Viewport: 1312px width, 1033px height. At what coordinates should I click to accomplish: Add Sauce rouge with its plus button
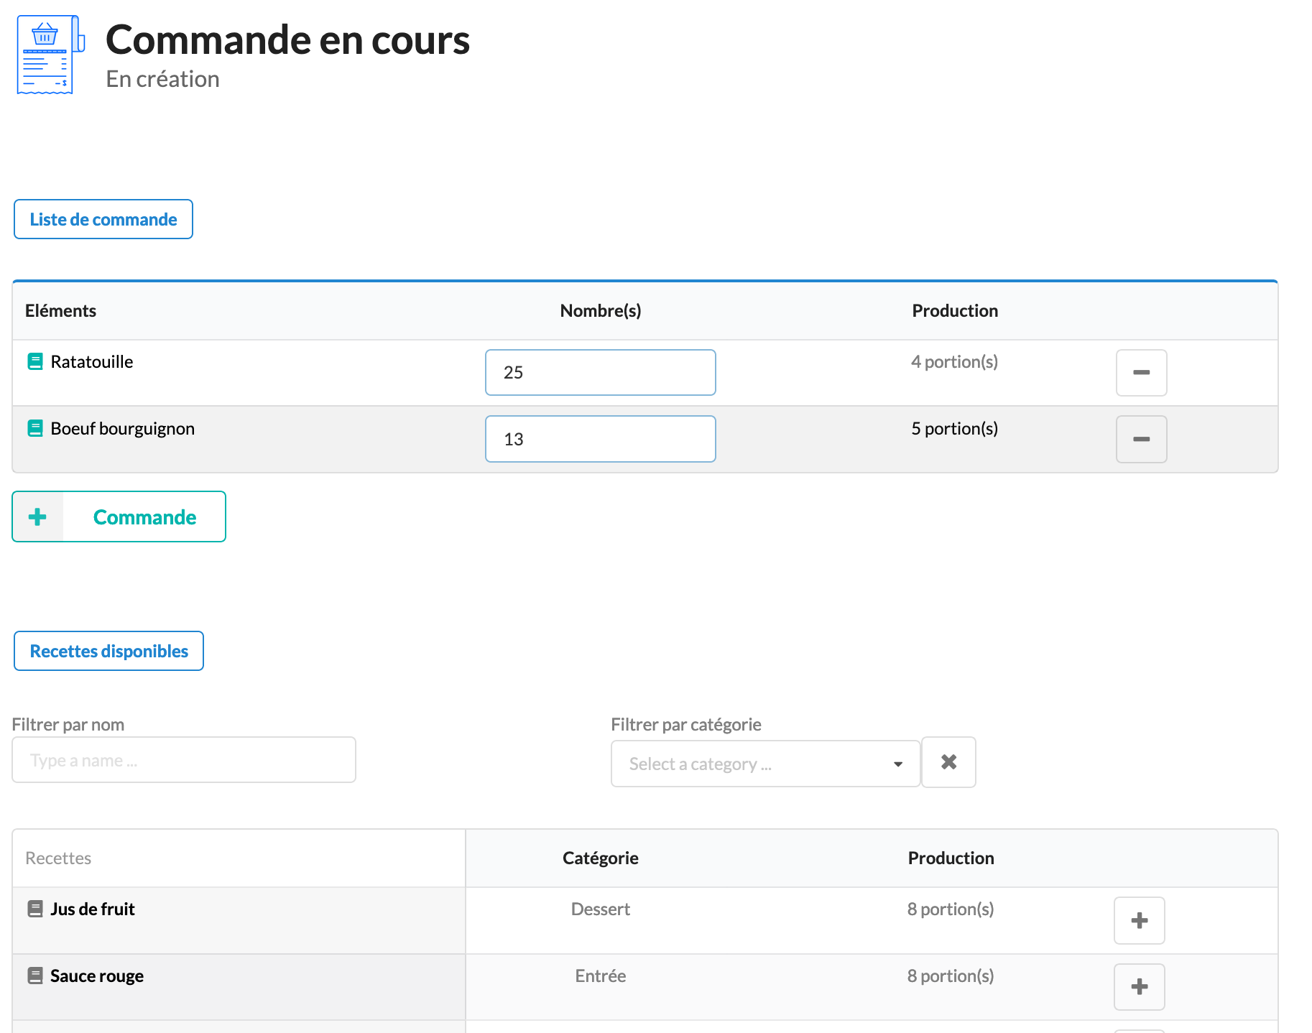[1139, 986]
